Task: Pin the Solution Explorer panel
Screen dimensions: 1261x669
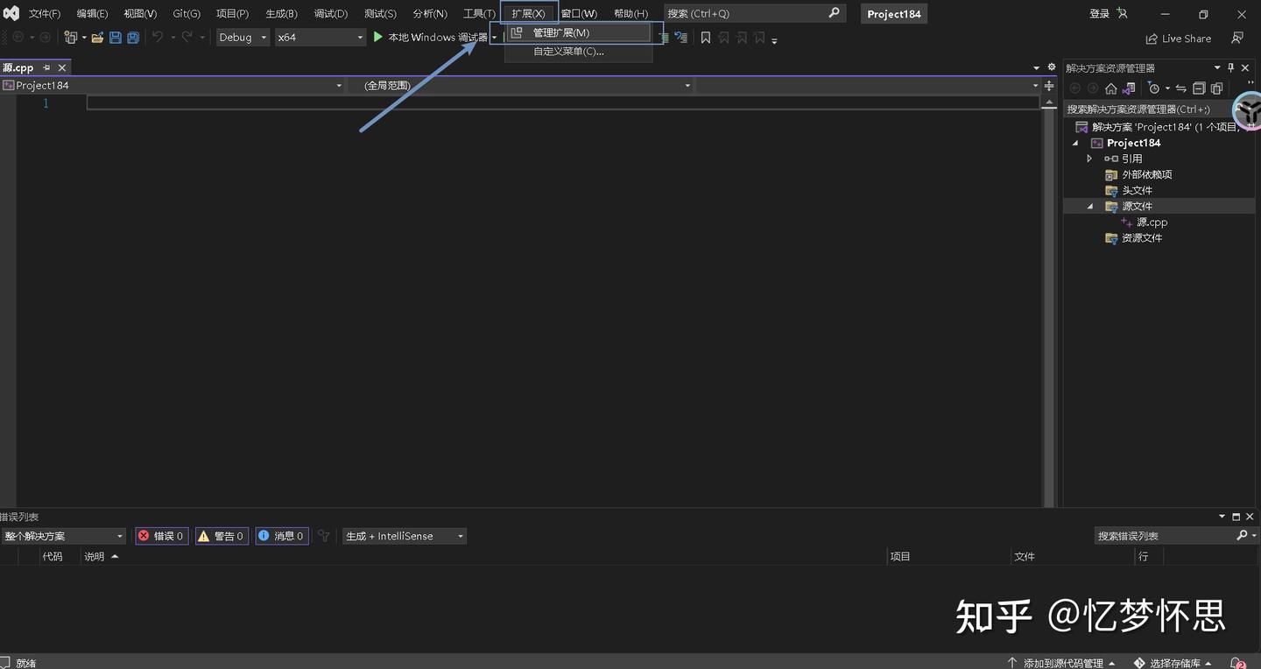Action: click(1229, 67)
